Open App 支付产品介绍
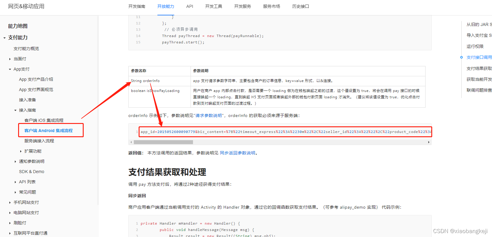This screenshot has height=237, width=492. pos(36,79)
